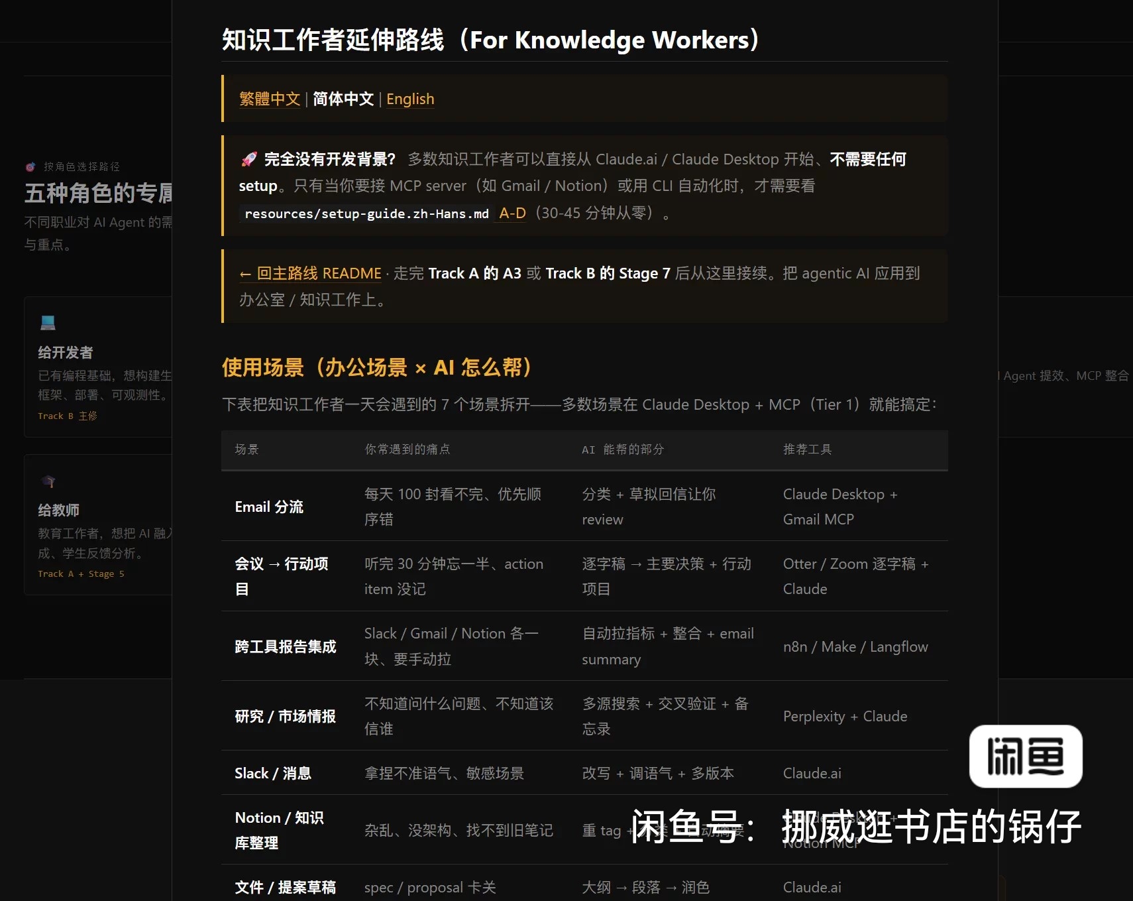1133x901 pixels.
Task: Click the 使用场景 section heading
Action: pyautogui.click(x=376, y=367)
